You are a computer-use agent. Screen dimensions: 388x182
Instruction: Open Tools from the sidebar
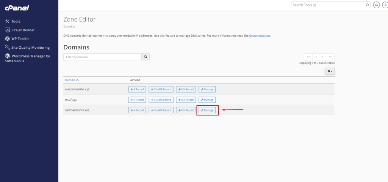[x=16, y=21]
